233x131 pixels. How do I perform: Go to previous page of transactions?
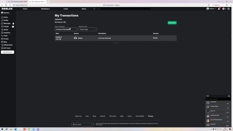click(x=113, y=43)
